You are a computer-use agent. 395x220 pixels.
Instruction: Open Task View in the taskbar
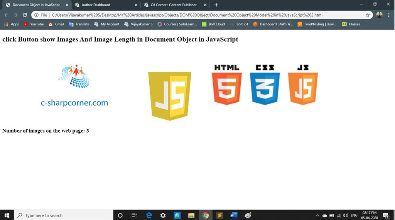[x=134, y=215]
